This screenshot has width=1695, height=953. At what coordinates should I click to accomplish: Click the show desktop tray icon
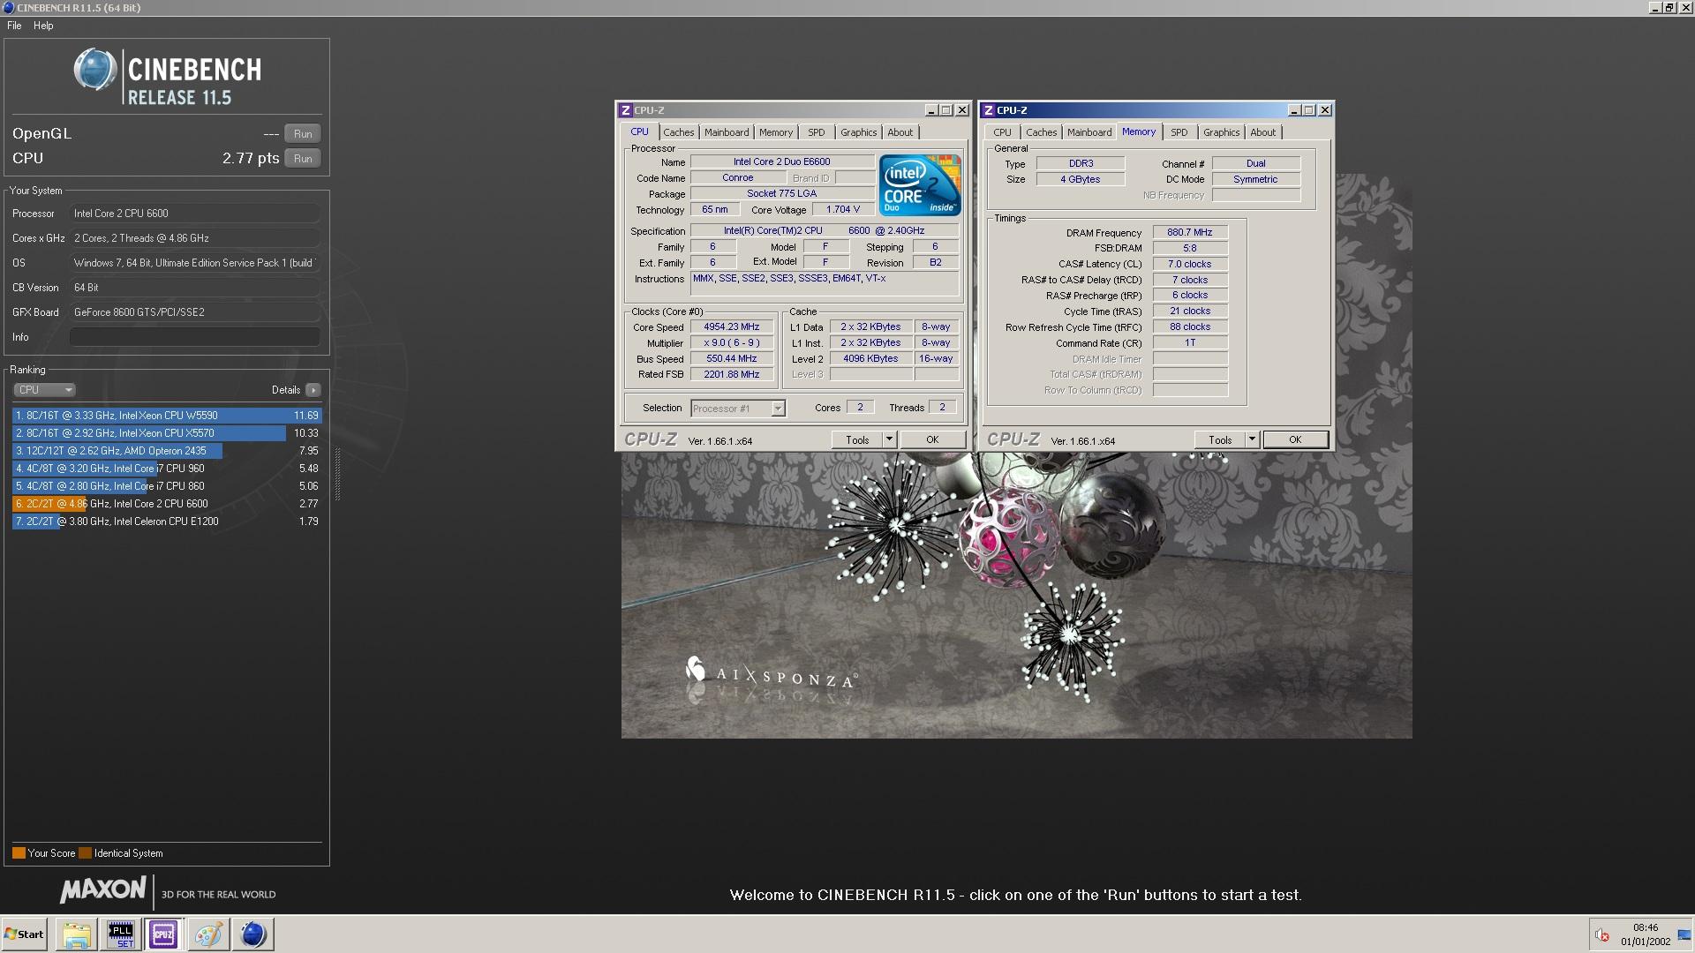click(x=1684, y=935)
